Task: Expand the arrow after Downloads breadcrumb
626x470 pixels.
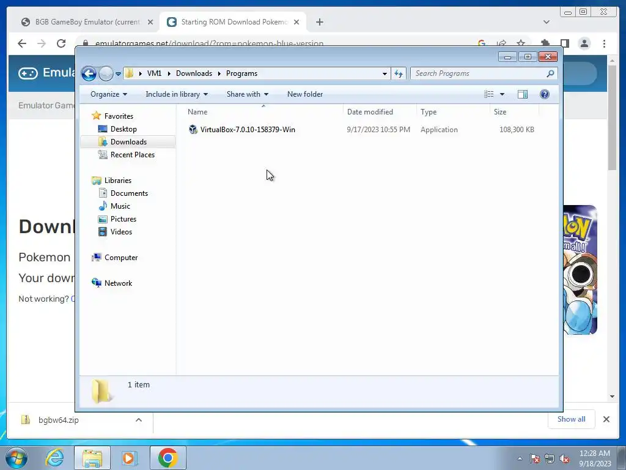Action: pyautogui.click(x=219, y=73)
